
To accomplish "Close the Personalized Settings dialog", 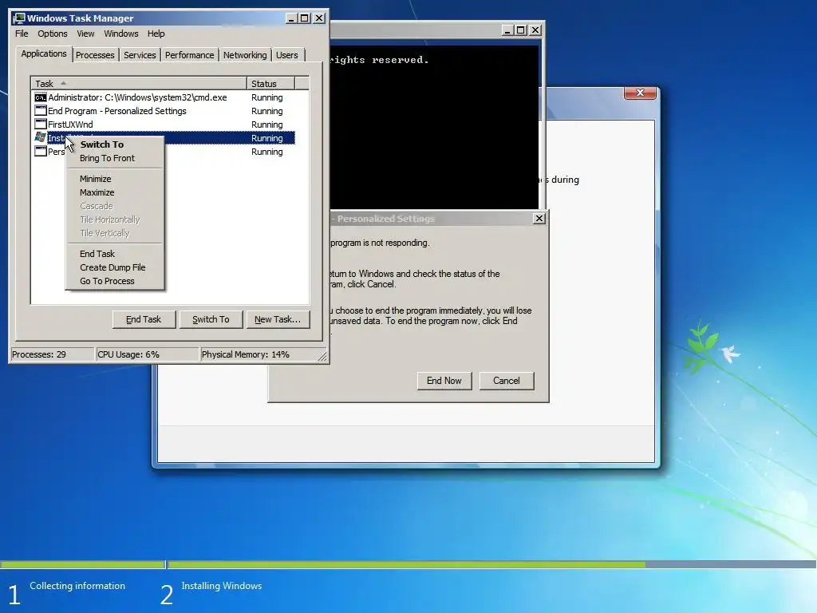I will coord(539,219).
